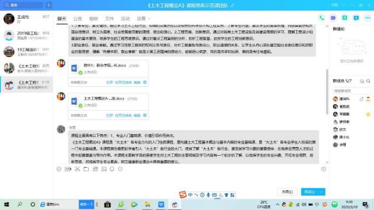Expand the 设置 tab dropdown arrow
The image size is (374, 210).
pos(150,19)
